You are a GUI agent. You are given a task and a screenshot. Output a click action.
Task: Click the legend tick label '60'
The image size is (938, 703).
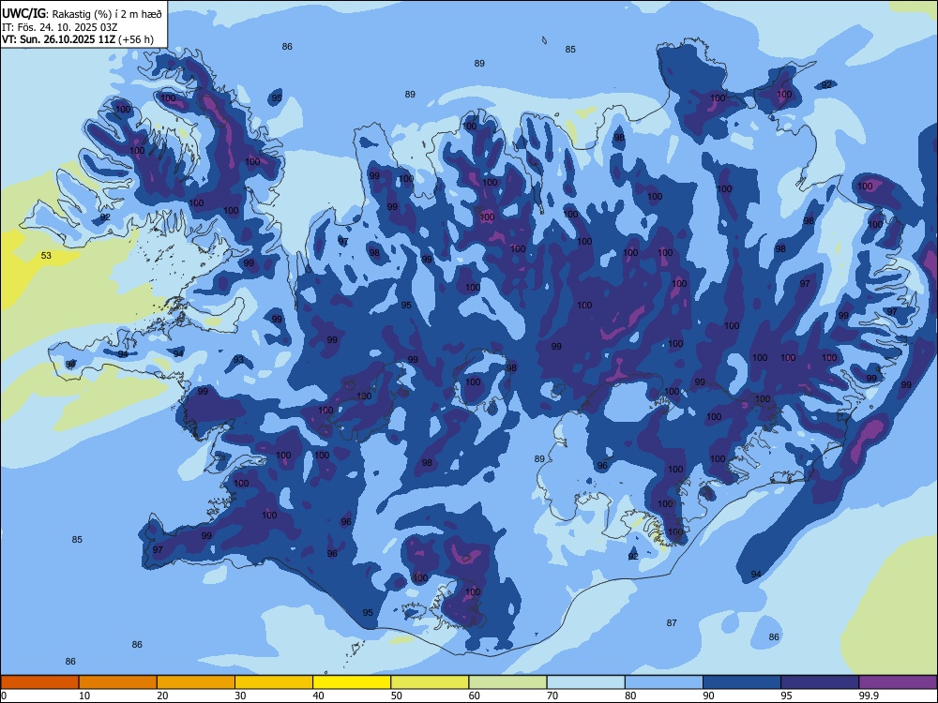coord(475,696)
